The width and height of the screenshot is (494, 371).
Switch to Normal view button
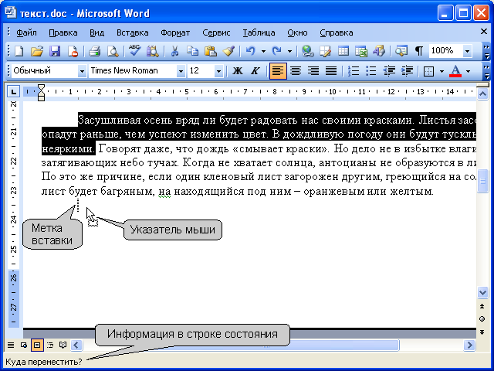point(11,345)
